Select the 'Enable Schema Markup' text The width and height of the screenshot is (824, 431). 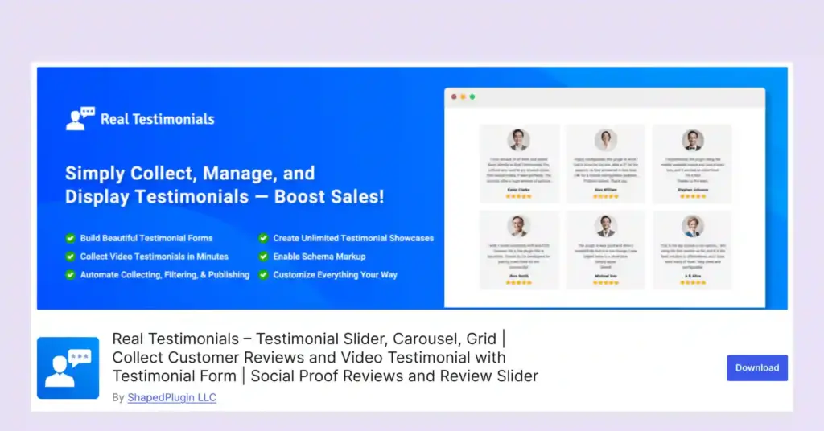click(x=319, y=257)
